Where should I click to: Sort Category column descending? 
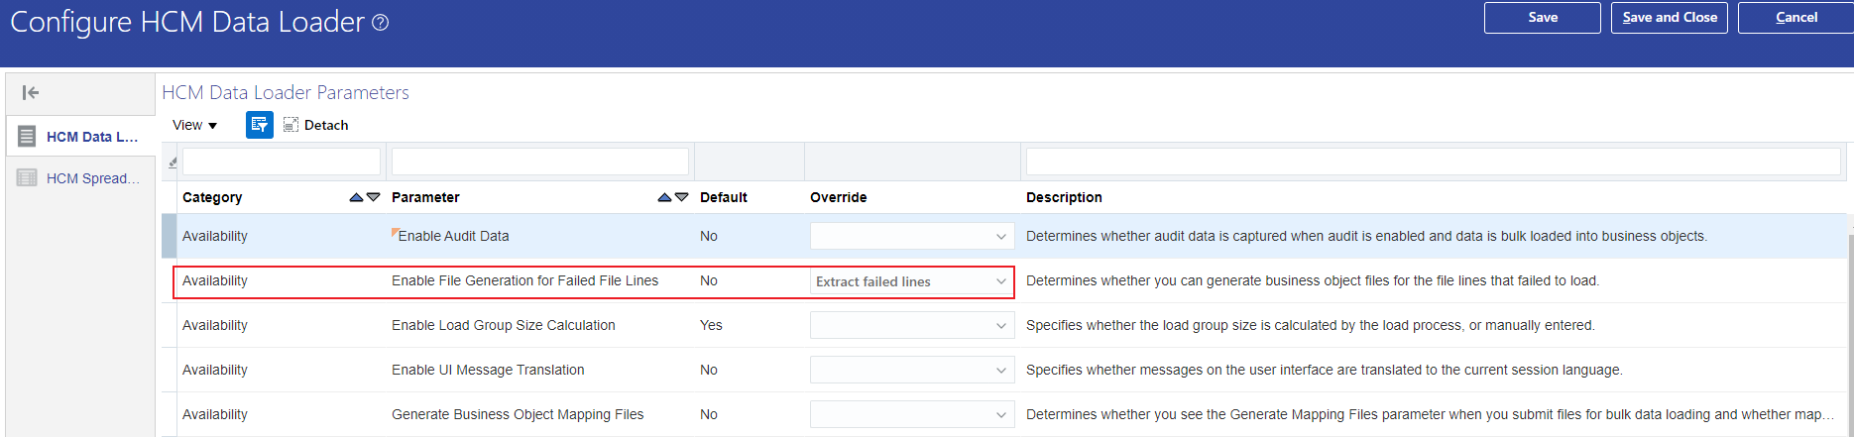tap(374, 197)
